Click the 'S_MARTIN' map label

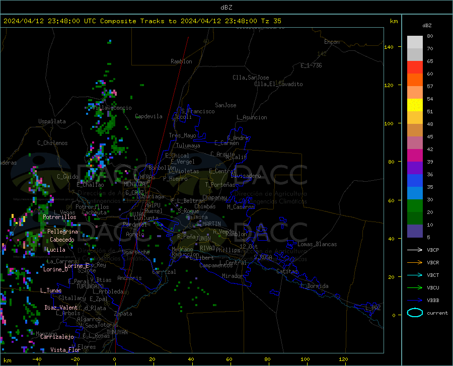tap(208, 224)
